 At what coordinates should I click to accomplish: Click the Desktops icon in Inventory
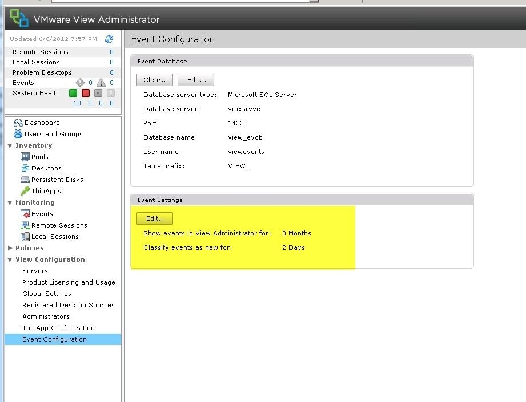point(25,168)
